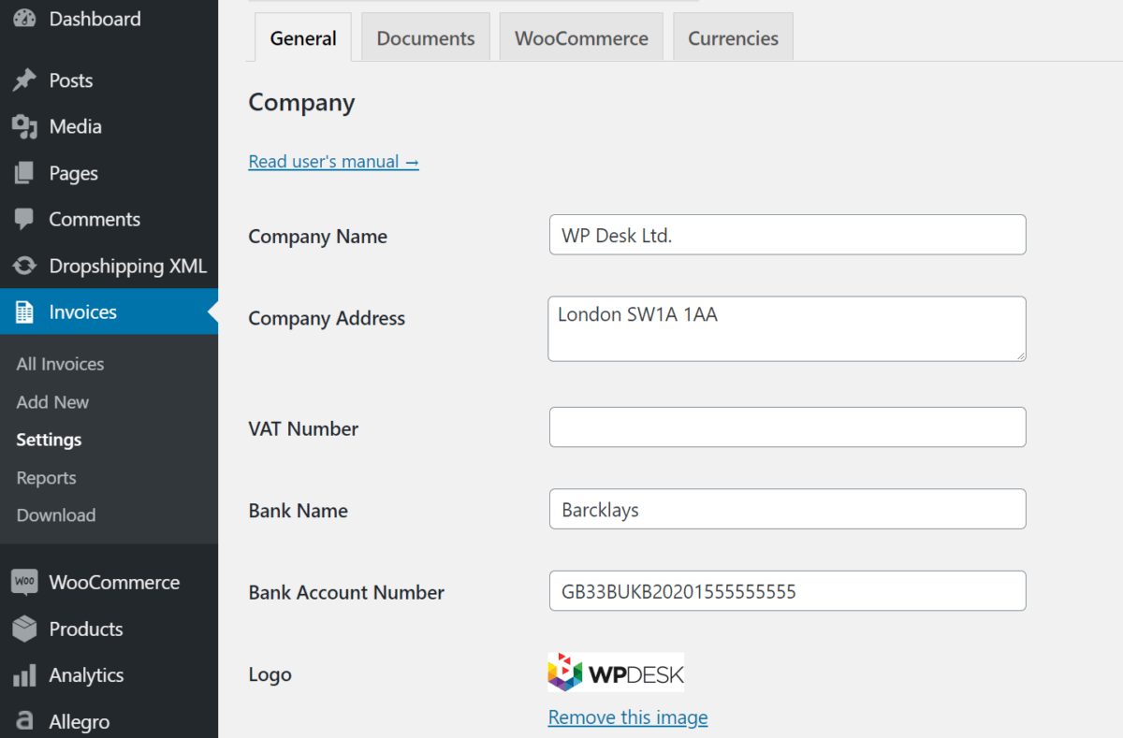Select the Bank Account Number field
Screen dimensions: 1123x738
(x=786, y=590)
